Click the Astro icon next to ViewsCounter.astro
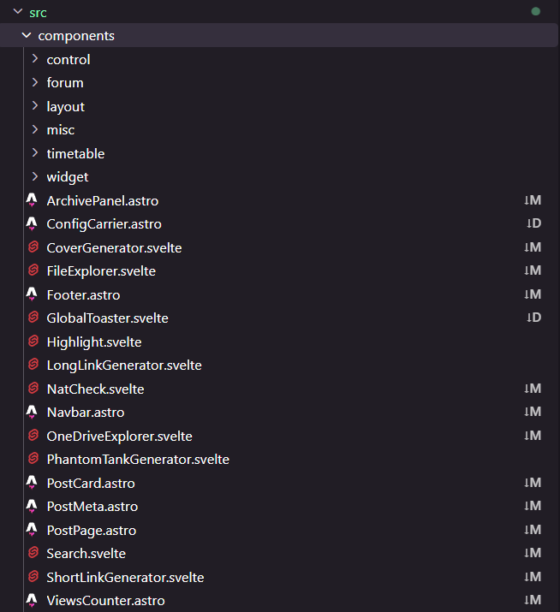560x612 pixels. (x=33, y=600)
